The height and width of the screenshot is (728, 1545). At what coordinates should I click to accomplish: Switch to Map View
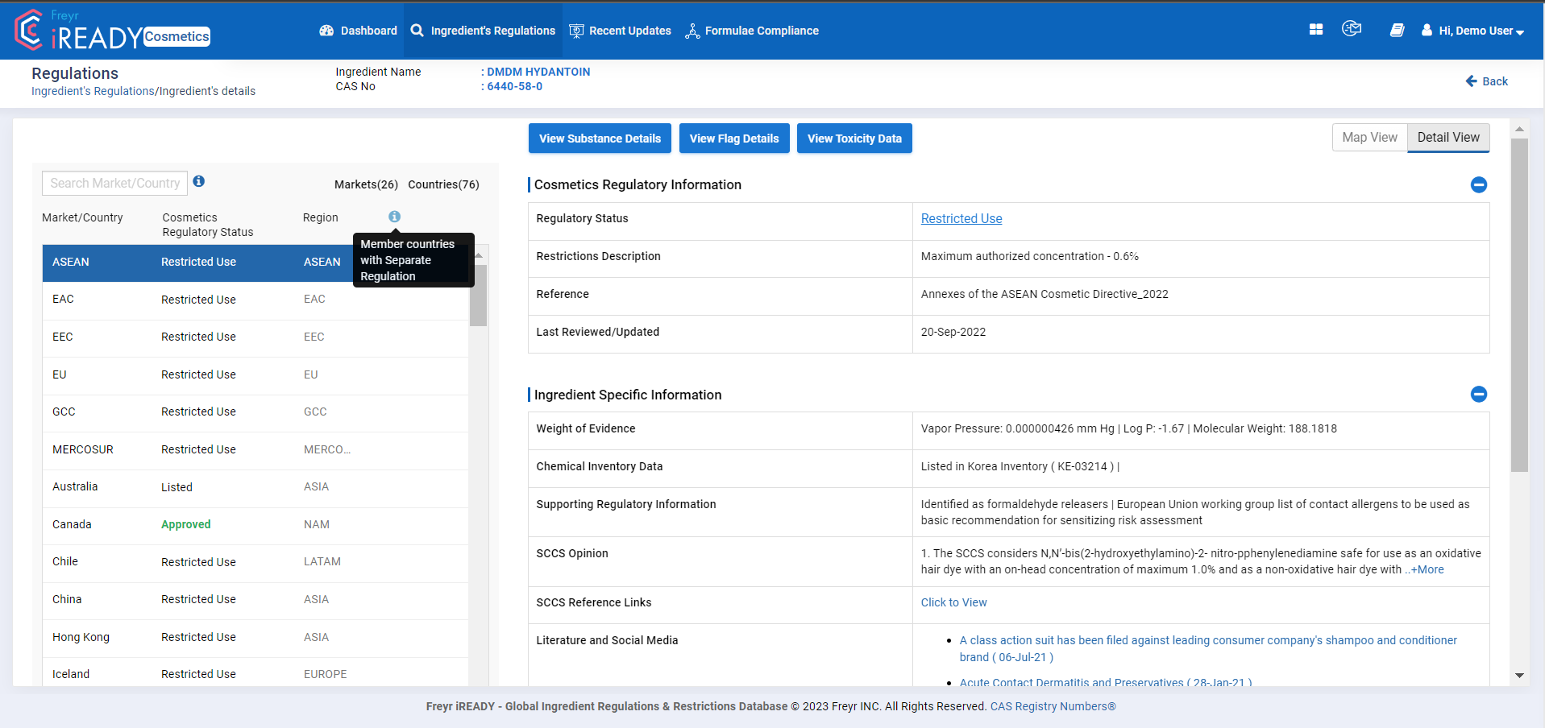pyautogui.click(x=1369, y=138)
